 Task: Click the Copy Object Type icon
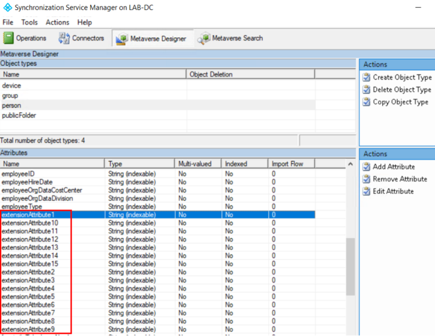pos(366,102)
